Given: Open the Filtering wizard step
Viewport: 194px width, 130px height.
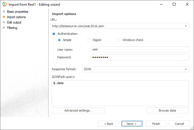Looking at the screenshot, I should pyautogui.click(x=12, y=28).
